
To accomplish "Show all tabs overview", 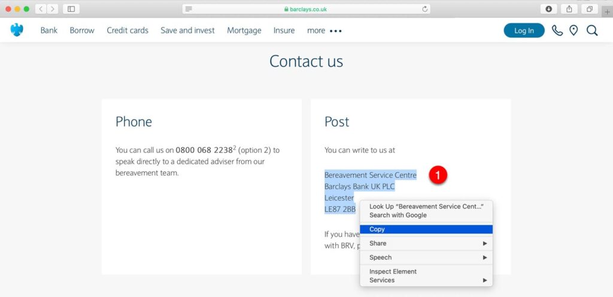I will [x=590, y=9].
